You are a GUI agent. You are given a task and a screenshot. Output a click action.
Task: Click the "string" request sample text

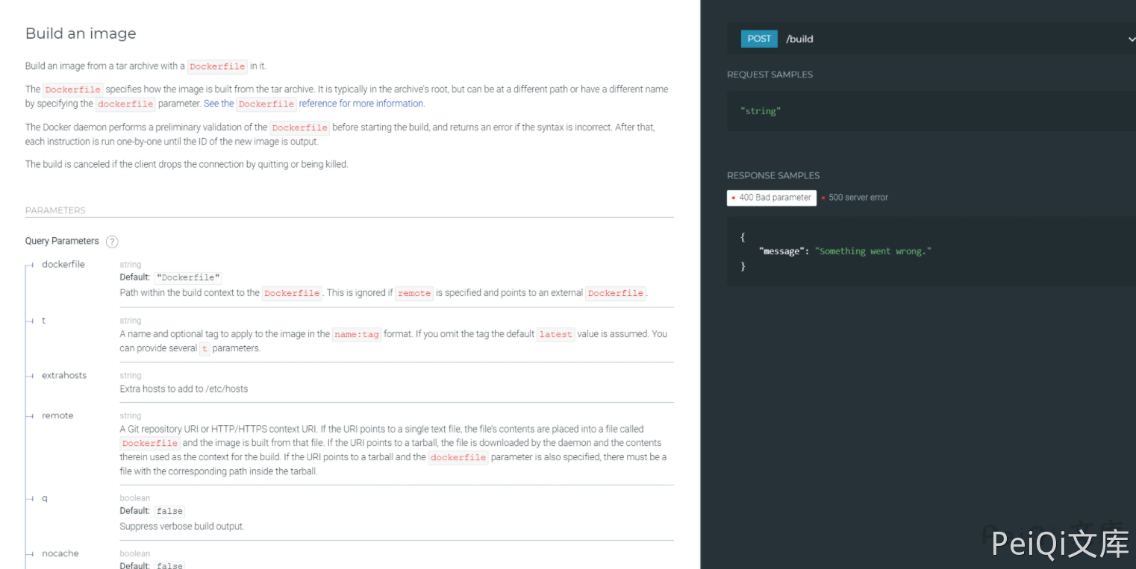coord(761,111)
